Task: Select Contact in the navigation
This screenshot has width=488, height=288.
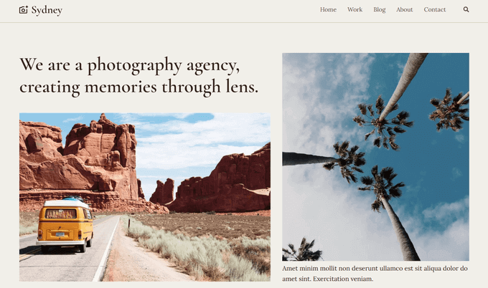Action: [x=434, y=9]
